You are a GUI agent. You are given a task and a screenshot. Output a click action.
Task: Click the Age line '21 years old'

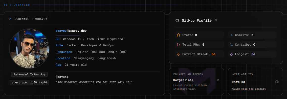71,65
